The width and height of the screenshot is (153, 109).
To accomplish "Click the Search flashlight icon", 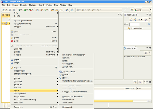I will point(61,10).
